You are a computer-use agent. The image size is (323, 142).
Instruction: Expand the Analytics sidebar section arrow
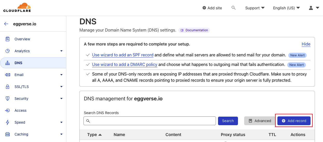click(61, 51)
